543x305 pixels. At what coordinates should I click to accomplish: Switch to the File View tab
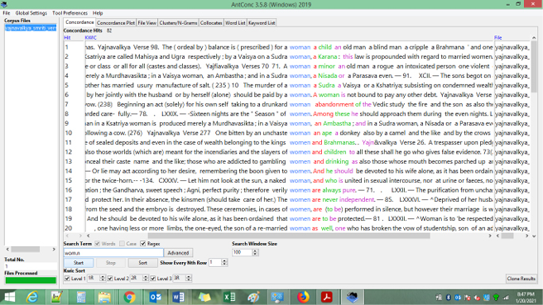pos(147,23)
